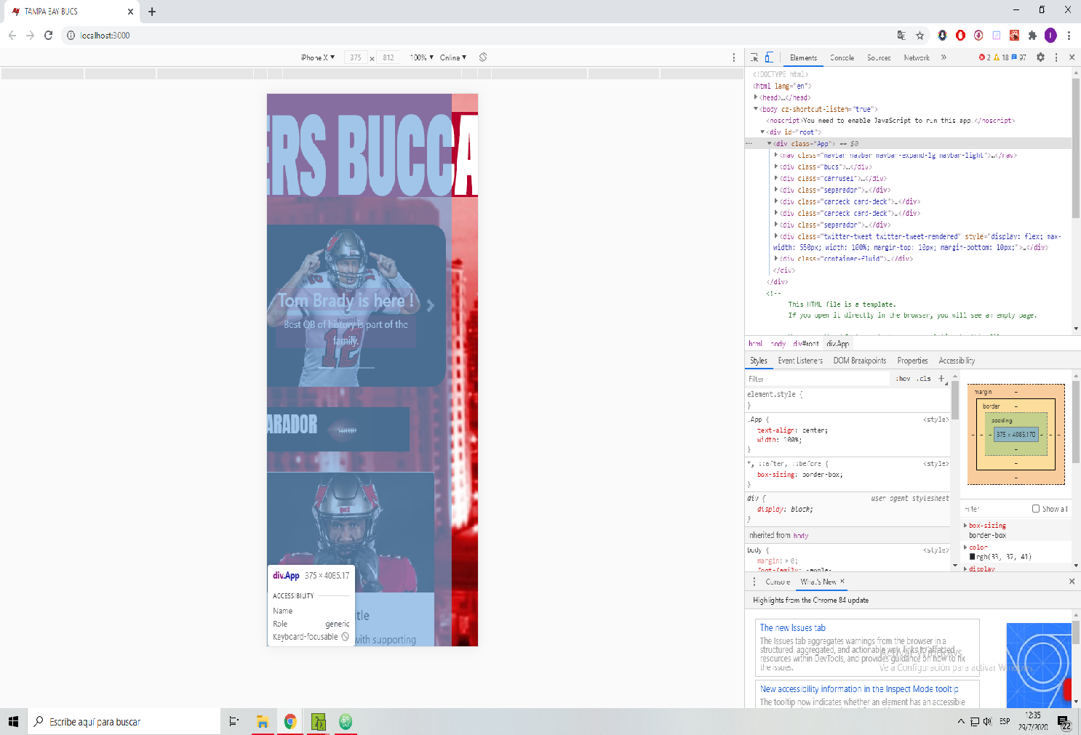This screenshot has height=735, width=1081.
Task: Show more DevTools tabs chevron
Action: pyautogui.click(x=944, y=57)
